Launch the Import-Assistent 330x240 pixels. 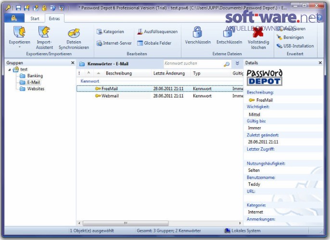(44, 37)
